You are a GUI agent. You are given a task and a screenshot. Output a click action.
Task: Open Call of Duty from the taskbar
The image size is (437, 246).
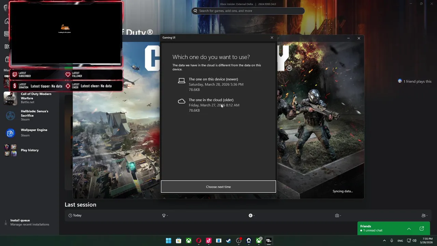269,241
